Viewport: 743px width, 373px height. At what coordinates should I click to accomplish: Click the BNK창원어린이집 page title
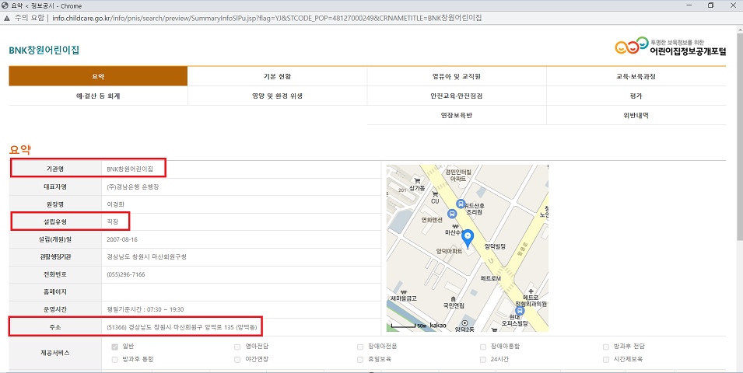(x=44, y=51)
